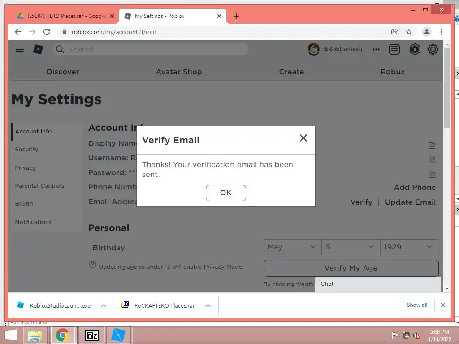Click the site lock icon
Screen dimensions: 459x344
click(x=65, y=32)
